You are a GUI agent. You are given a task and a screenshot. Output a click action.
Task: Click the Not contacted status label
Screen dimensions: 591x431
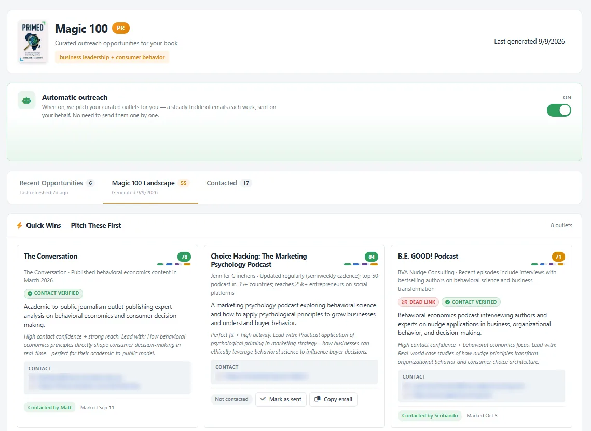231,399
